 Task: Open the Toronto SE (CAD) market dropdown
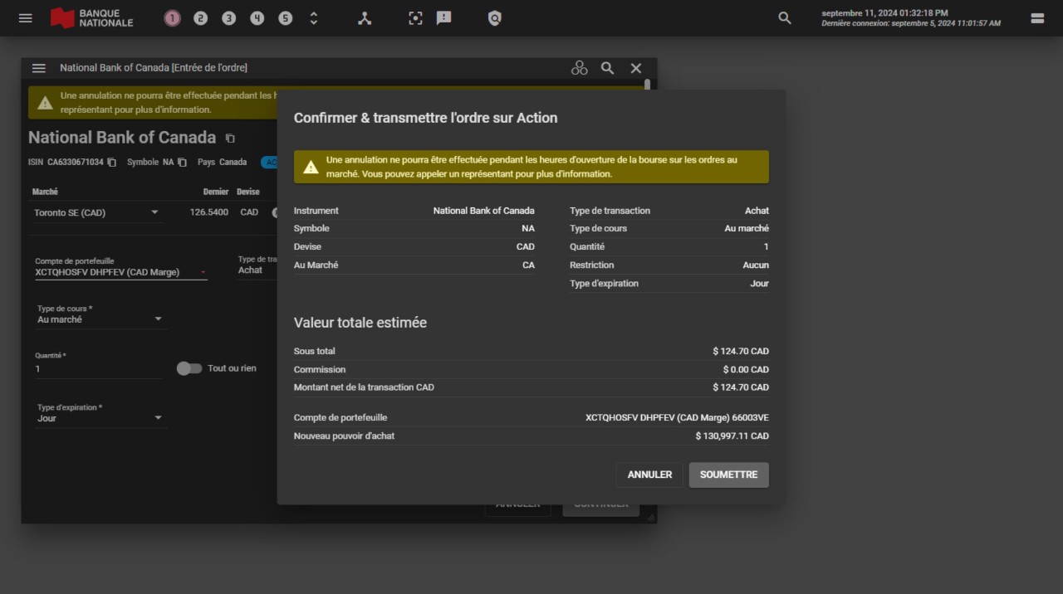click(x=96, y=212)
